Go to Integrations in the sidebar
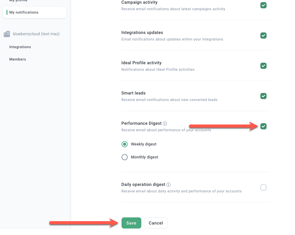Screen dimensions: 295x235 pos(20,47)
